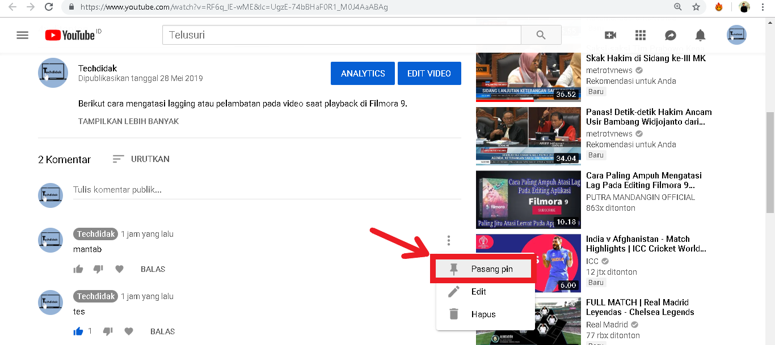The width and height of the screenshot is (775, 345).
Task: Select 'Hapus' to delete the comment
Action: coord(482,314)
